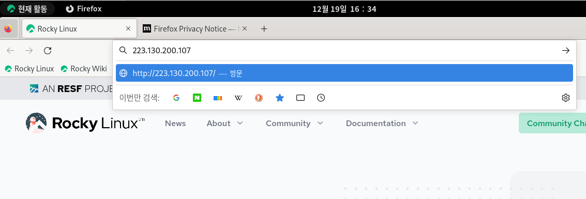Image resolution: width=586 pixels, height=199 pixels.
Task: Open the News page link
Action: [175, 123]
